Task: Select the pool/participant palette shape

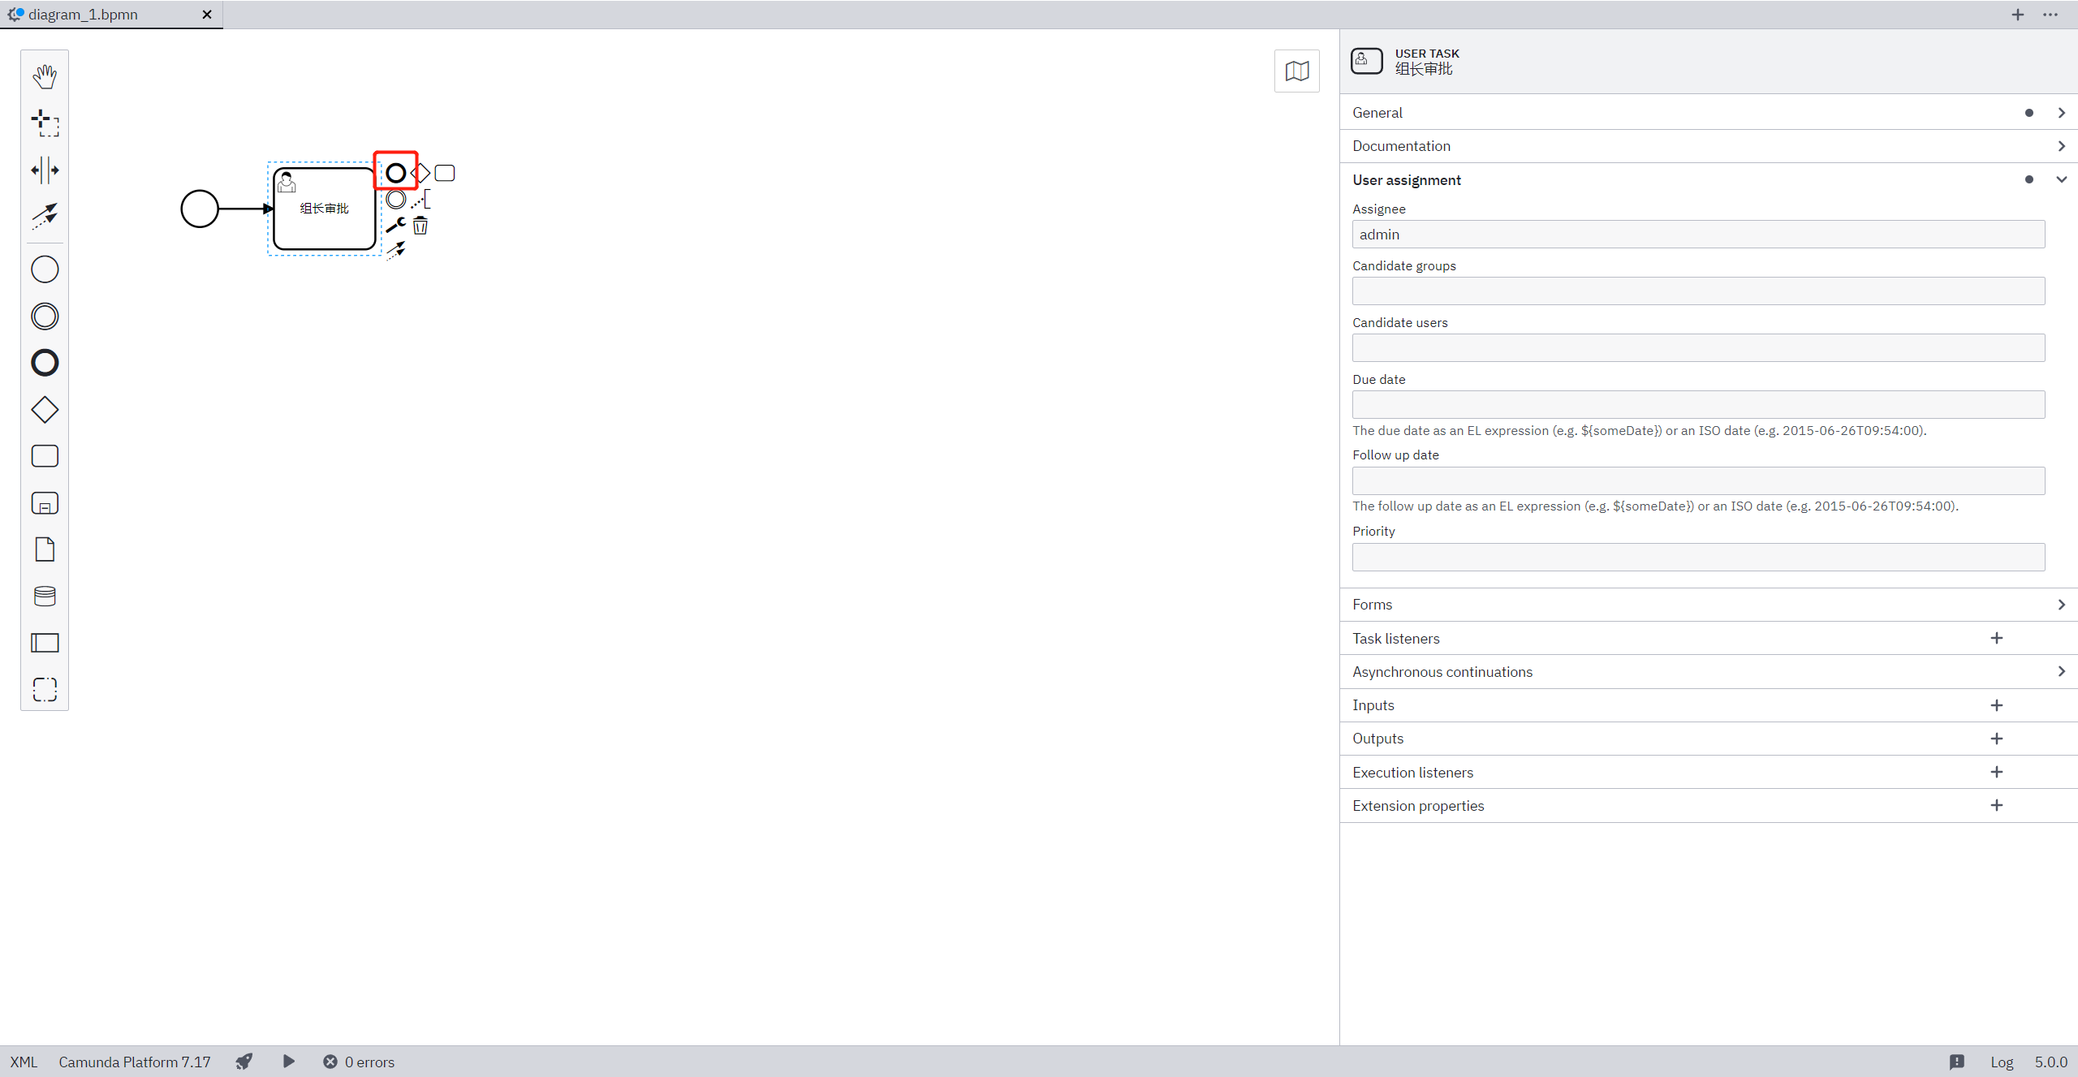Action: [x=45, y=643]
